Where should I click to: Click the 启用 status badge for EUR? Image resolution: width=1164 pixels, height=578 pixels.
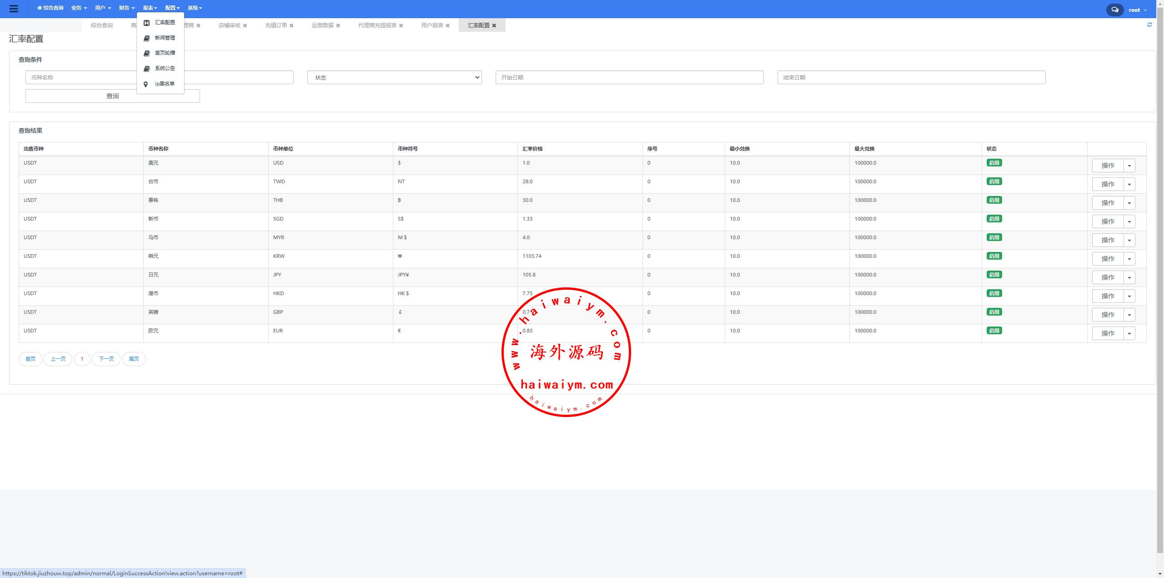pyautogui.click(x=994, y=331)
